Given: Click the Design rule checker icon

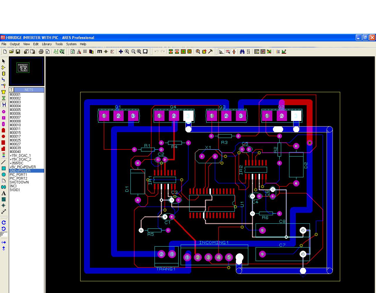Looking at the screenshot, I should click(x=284, y=52).
